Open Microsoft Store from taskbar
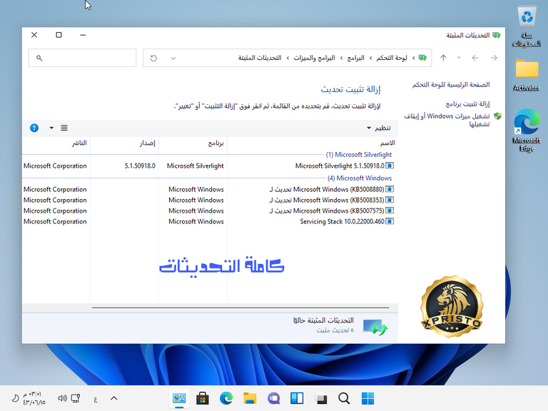 [x=203, y=398]
